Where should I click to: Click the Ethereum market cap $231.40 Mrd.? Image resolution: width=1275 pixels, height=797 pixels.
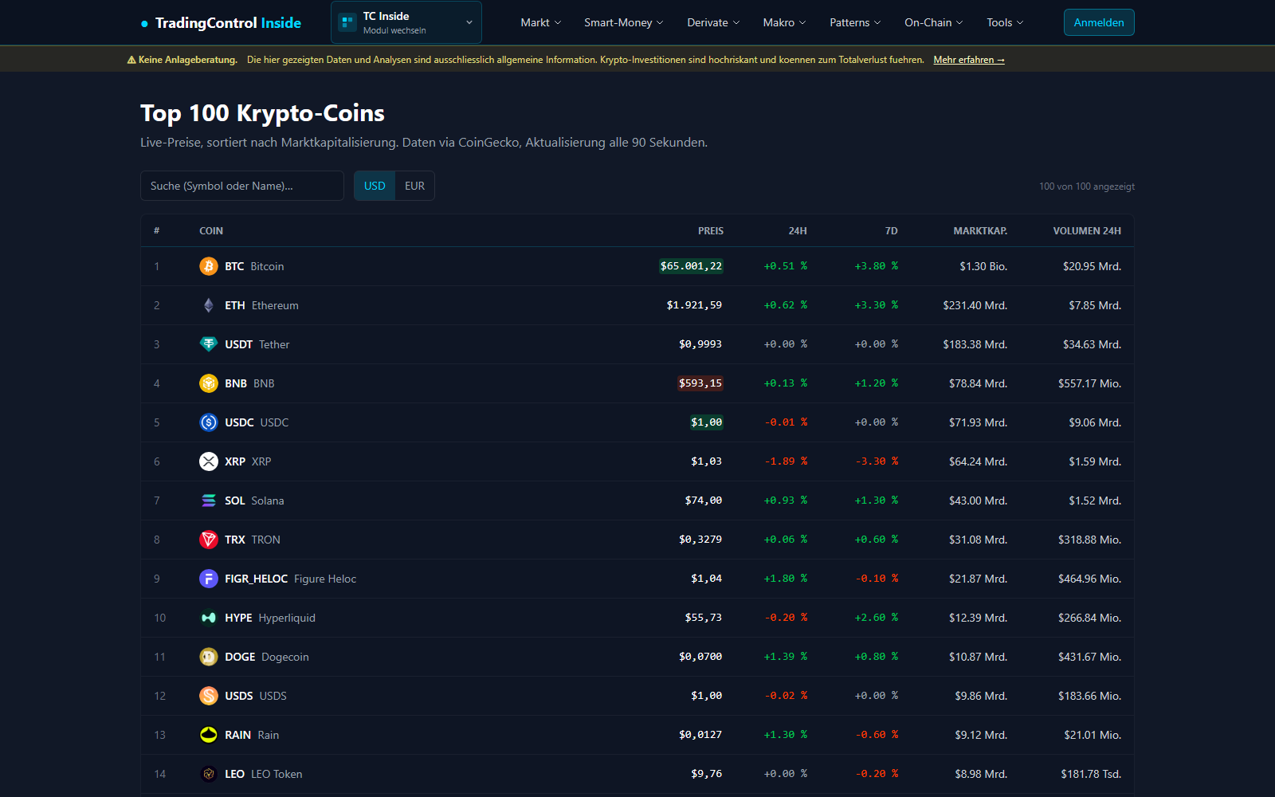pos(975,305)
